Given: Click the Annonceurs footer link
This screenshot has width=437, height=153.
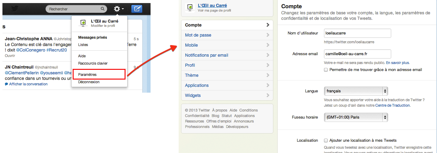Looking at the screenshot, I should (x=244, y=121).
